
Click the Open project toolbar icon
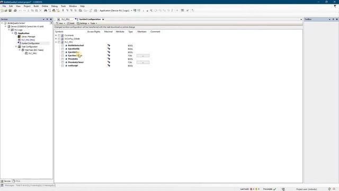pyautogui.click(x=6, y=11)
